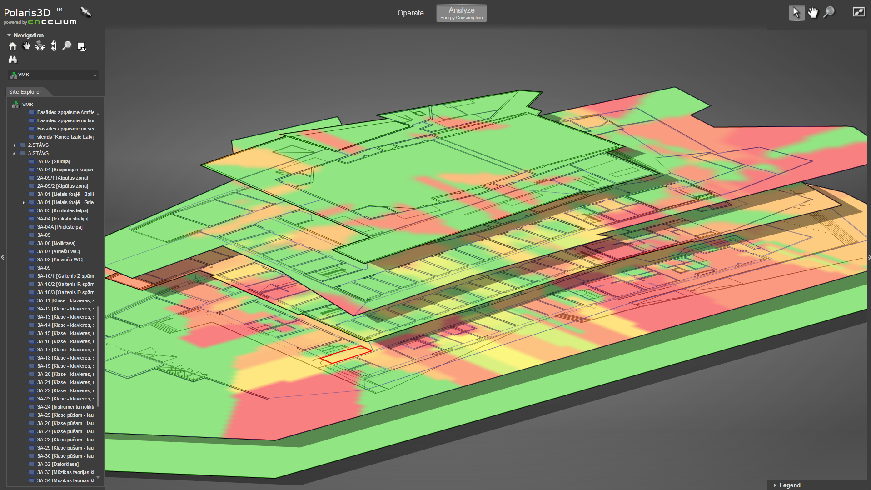Click the vertical tilt rotation icon
The height and width of the screenshot is (490, 871).
click(x=54, y=46)
